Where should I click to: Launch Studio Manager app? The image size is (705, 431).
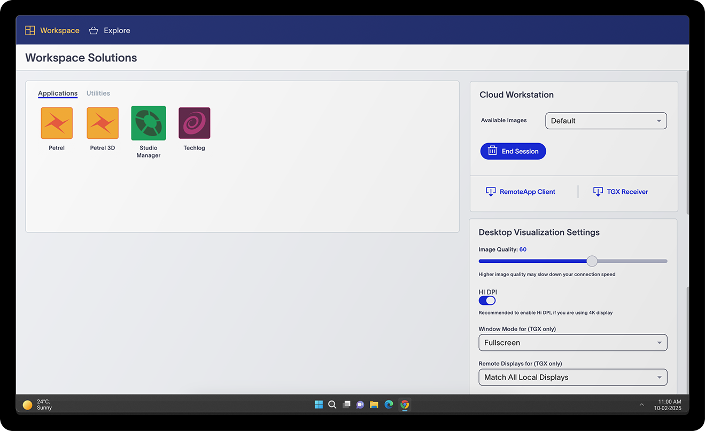[x=149, y=123]
